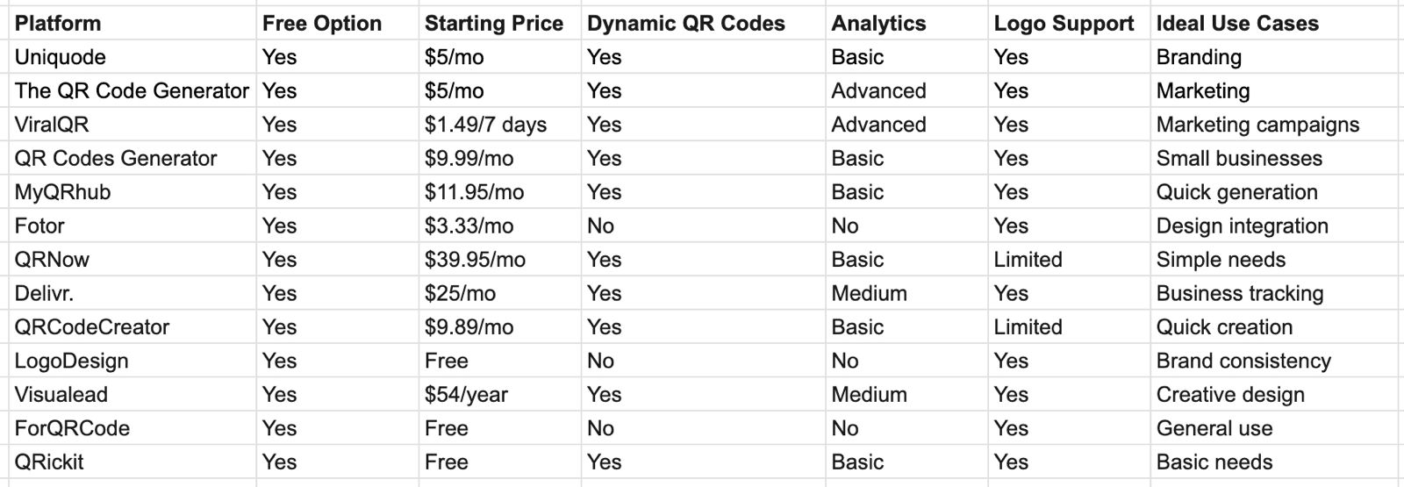1404x487 pixels.
Task: Select the $11.95/mo price cell
Action: point(474,192)
